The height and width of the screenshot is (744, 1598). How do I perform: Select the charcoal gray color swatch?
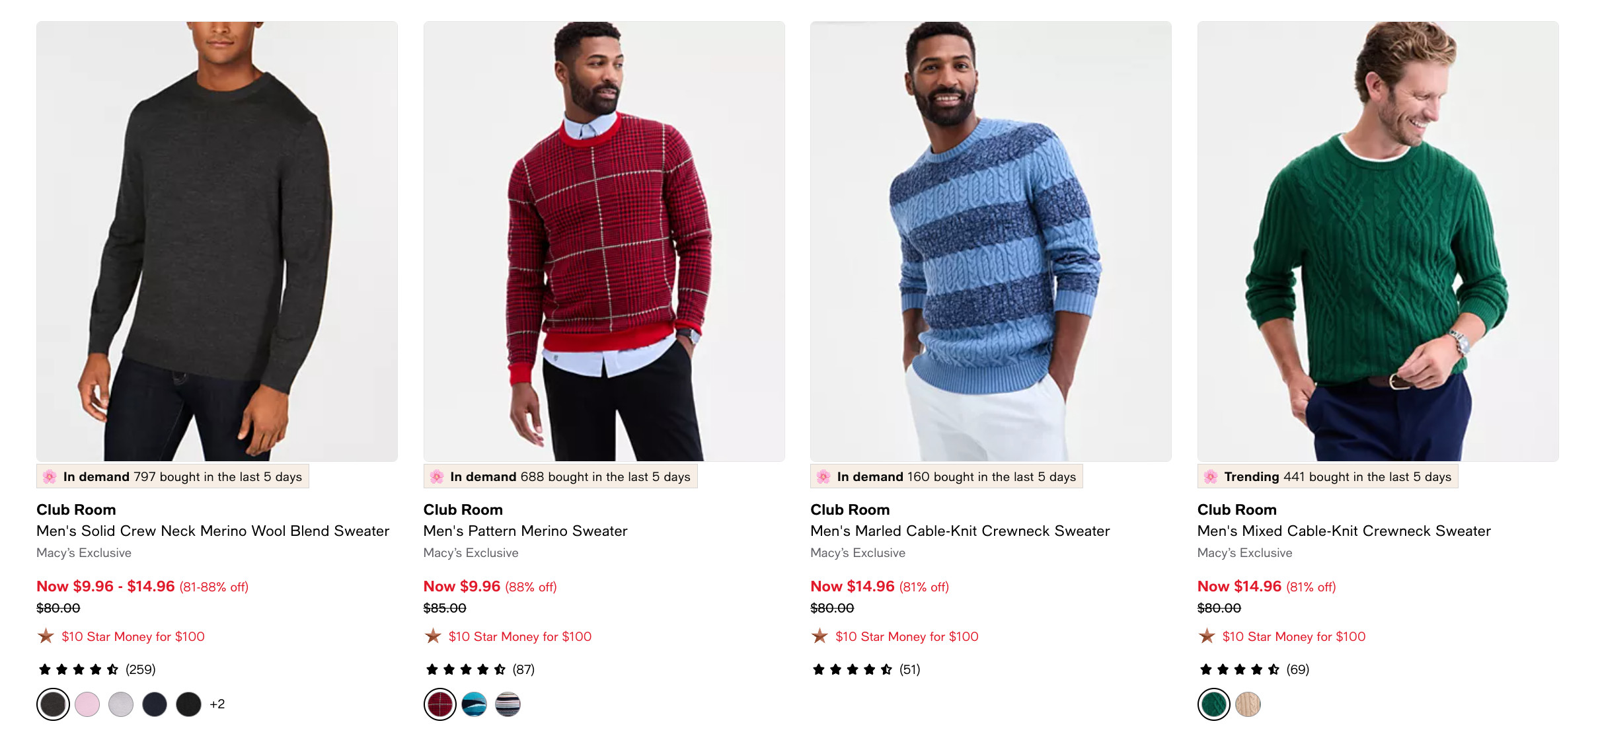pos(53,704)
